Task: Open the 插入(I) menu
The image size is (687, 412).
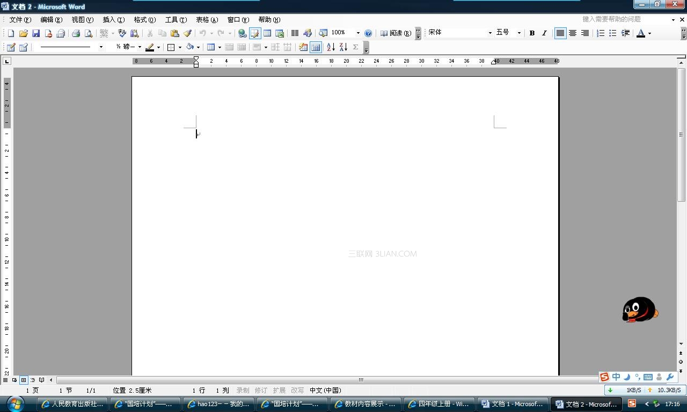Action: coord(114,20)
